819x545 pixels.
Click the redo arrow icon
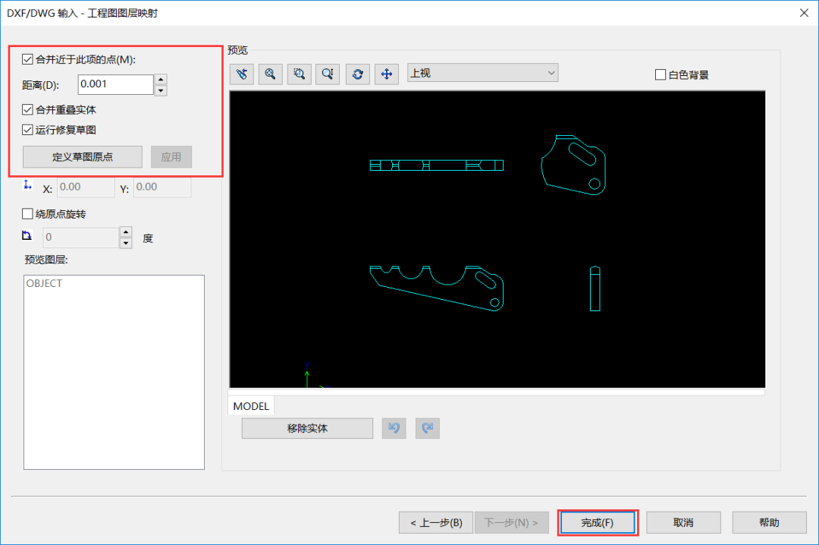coord(427,428)
